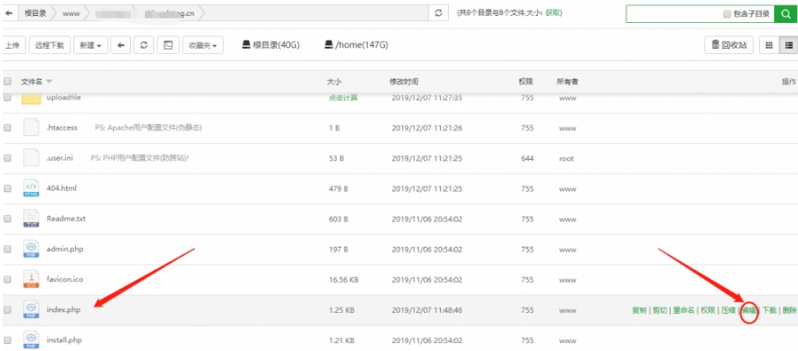
Task: Open the 收藏夹 favorites dropdown
Action: click(x=202, y=45)
